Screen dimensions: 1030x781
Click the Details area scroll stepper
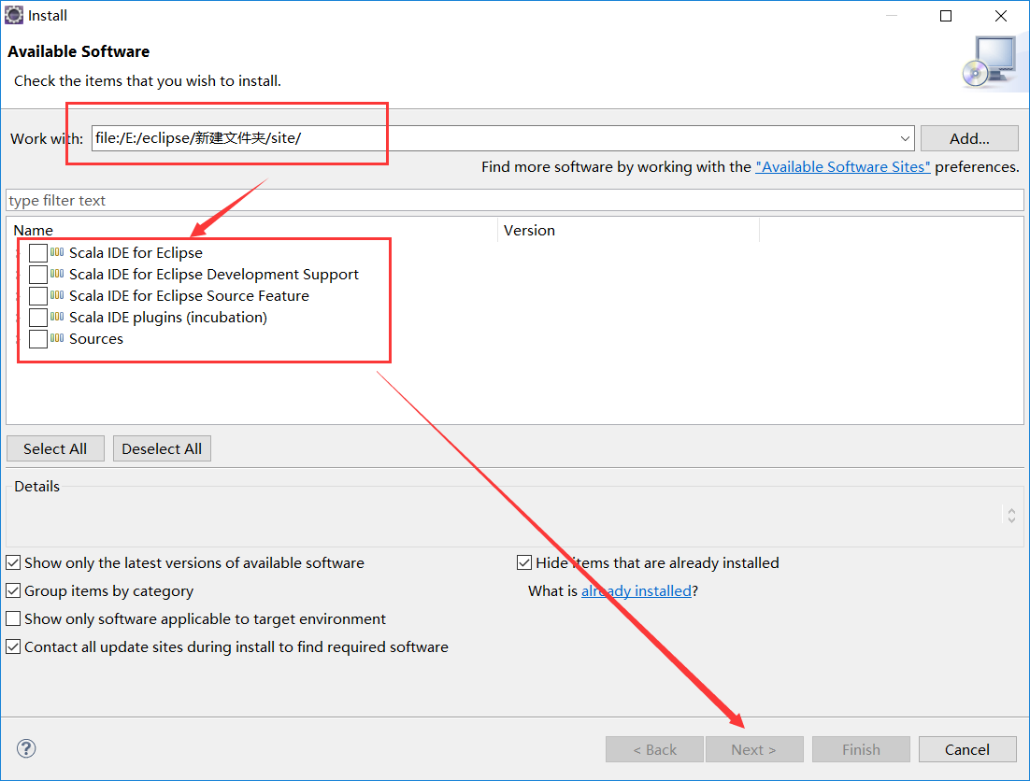(x=1011, y=515)
